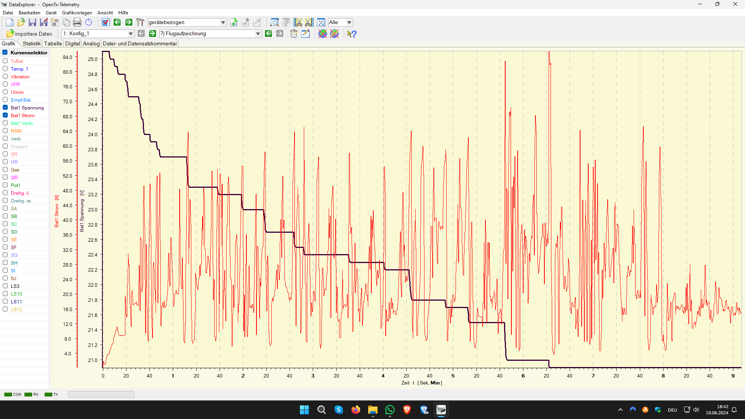The image size is (745, 419).
Task: Open the Grafikvorlagen menu
Action: 77,13
